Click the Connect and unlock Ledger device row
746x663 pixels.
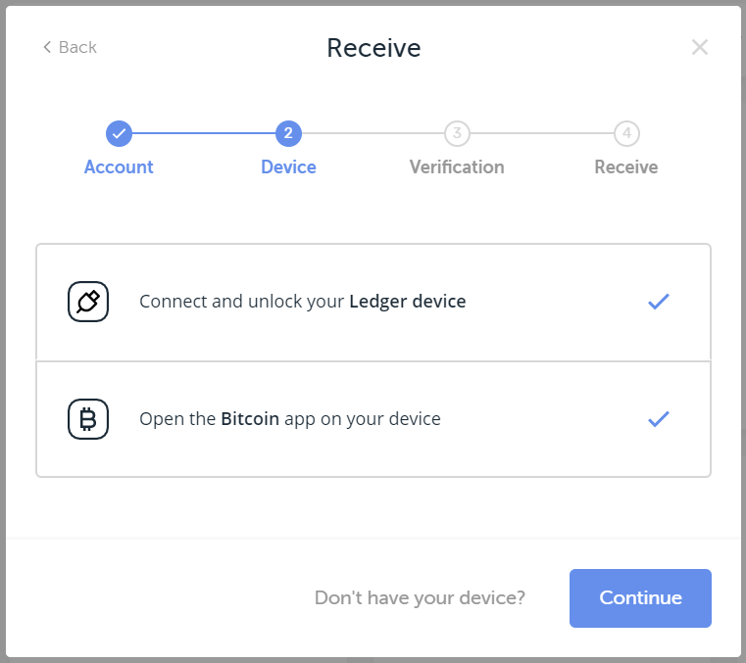[373, 303]
